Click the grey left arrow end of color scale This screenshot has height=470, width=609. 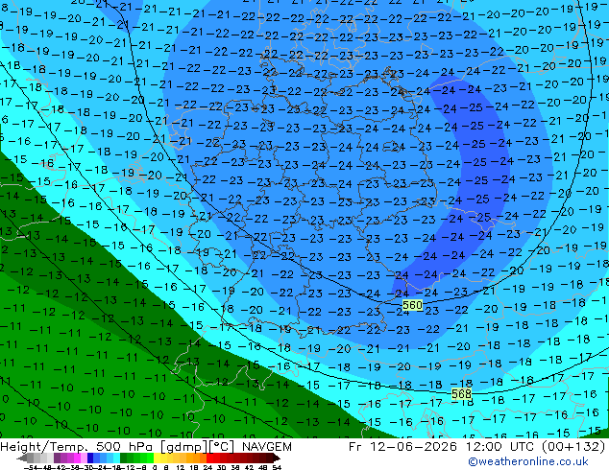(22, 458)
